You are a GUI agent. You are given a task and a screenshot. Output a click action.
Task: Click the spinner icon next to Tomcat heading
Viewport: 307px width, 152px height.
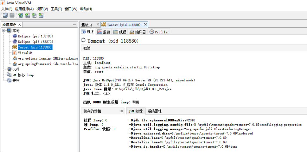[x=83, y=40]
